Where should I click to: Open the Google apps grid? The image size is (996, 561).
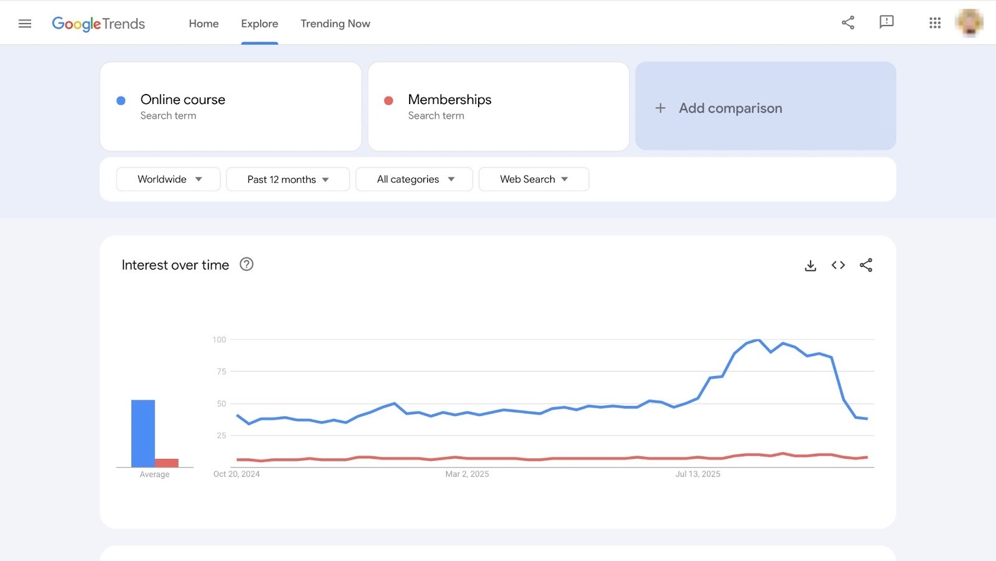click(934, 23)
